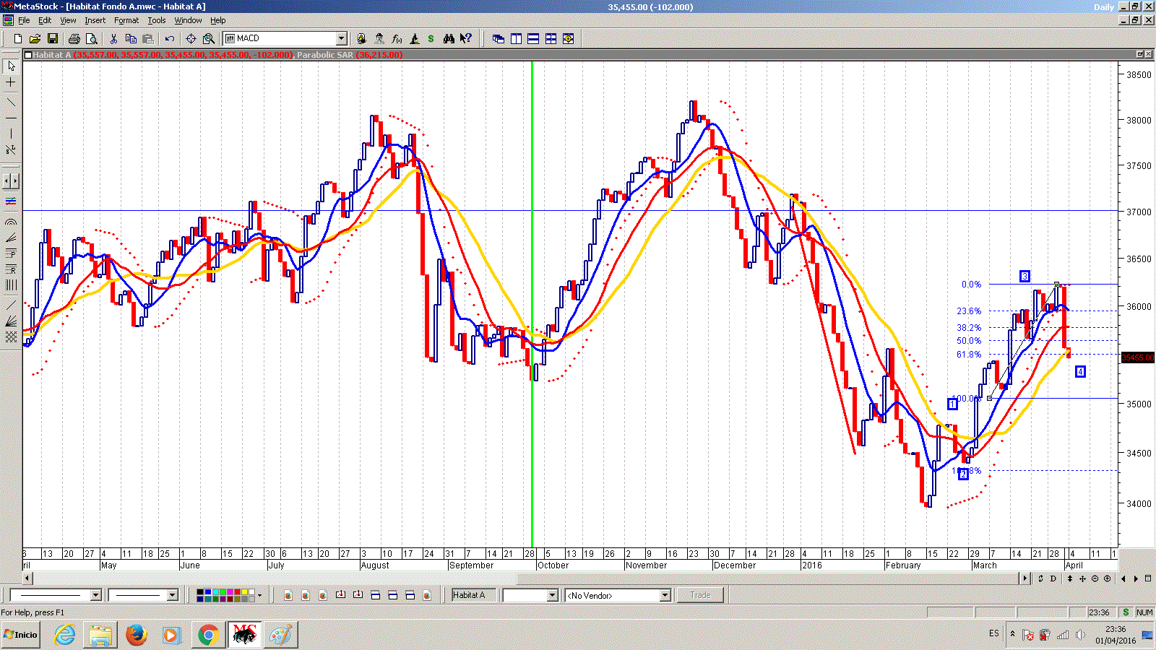The image size is (1156, 650).
Task: Click the Trade button
Action: (x=700, y=595)
